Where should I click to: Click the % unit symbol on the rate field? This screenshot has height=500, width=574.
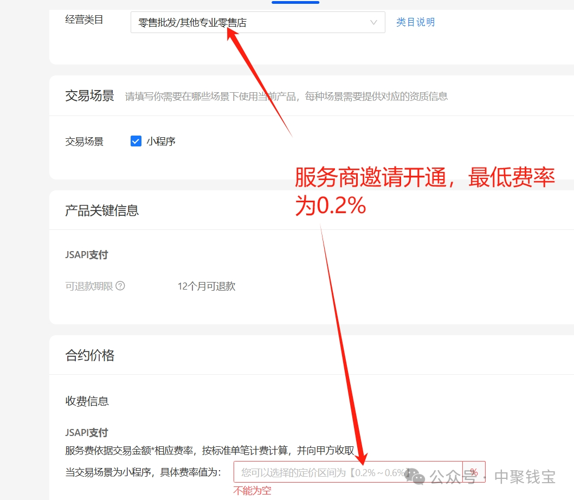coord(474,472)
